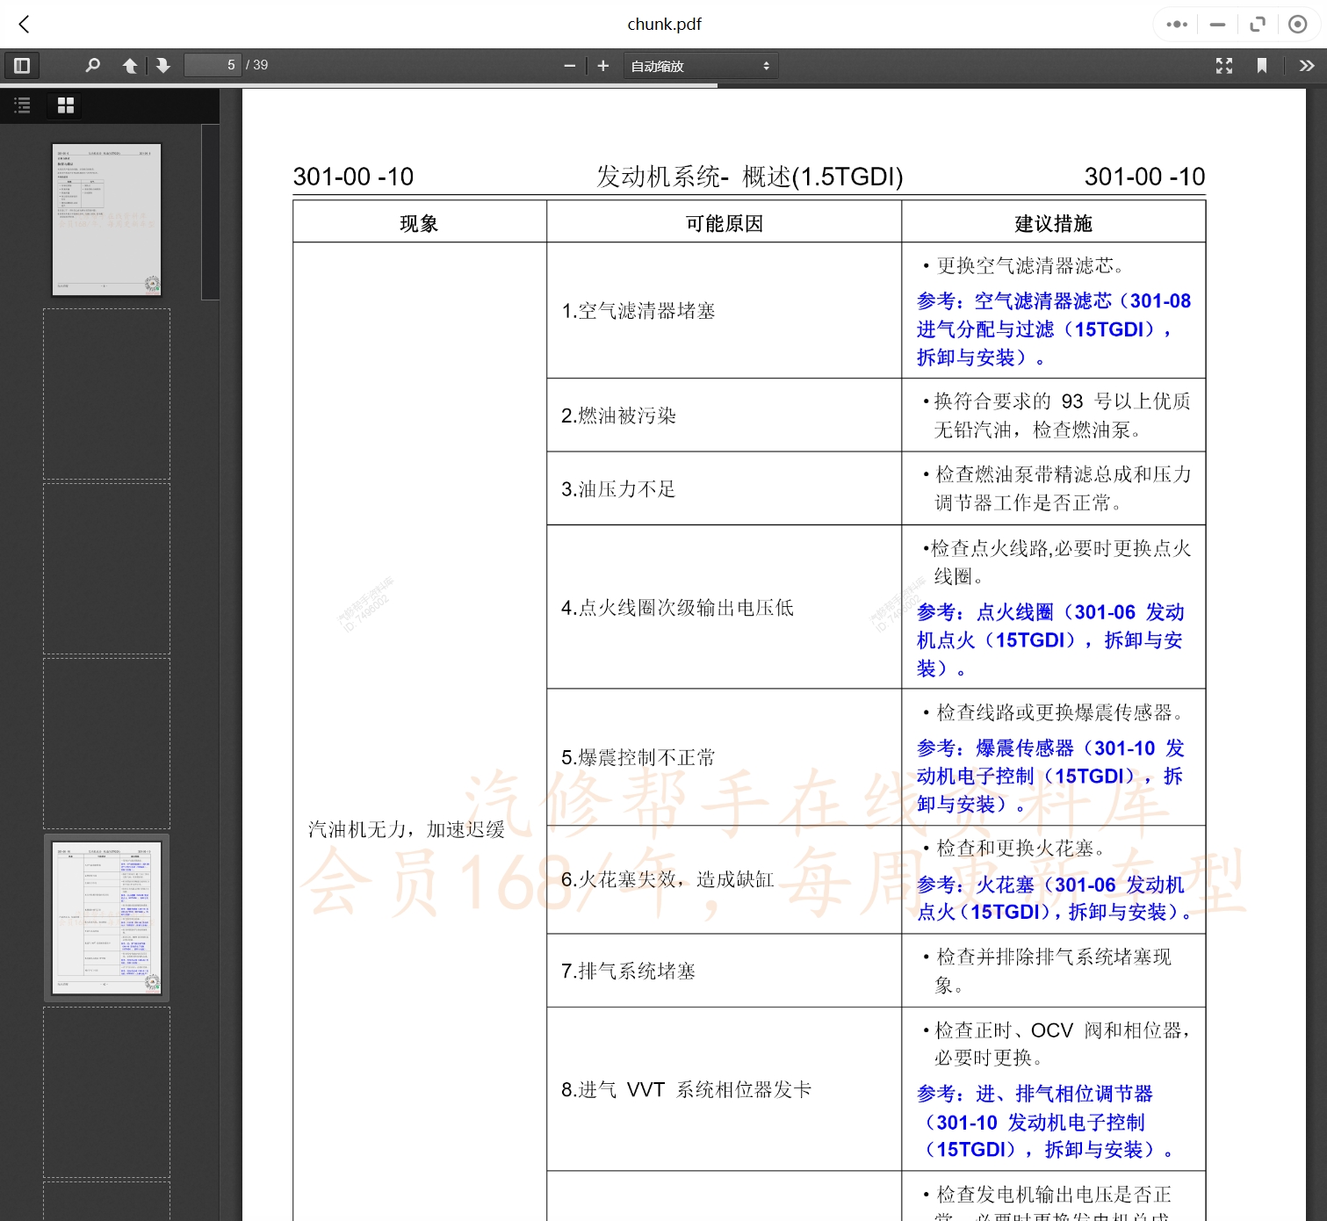Bookmark the current view
The height and width of the screenshot is (1221, 1327).
1262,65
